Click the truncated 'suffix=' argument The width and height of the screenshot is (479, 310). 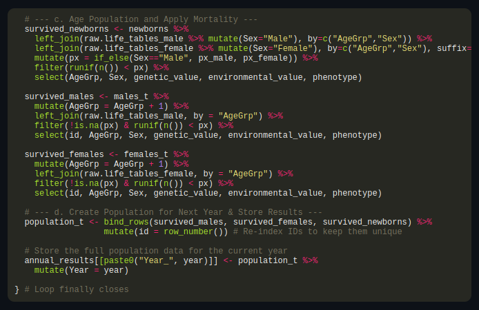coord(454,48)
